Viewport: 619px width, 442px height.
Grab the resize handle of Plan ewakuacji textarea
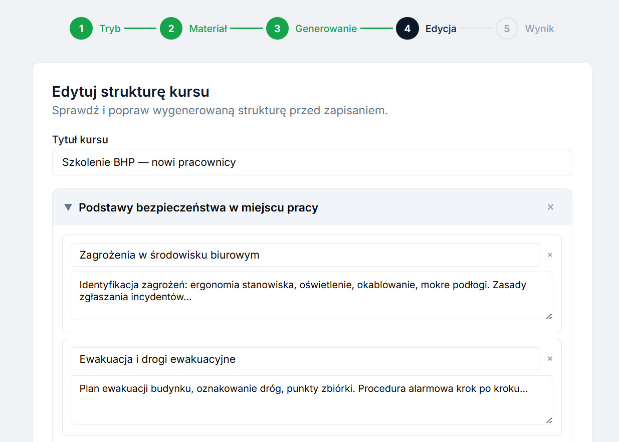549,420
